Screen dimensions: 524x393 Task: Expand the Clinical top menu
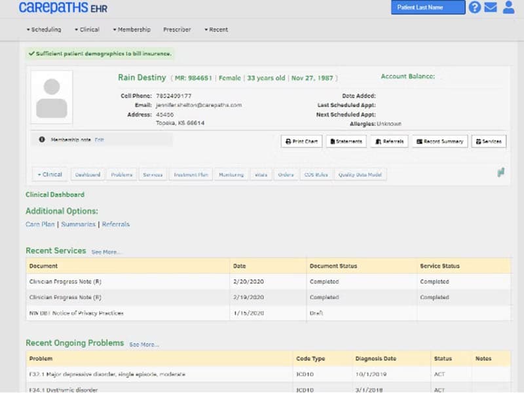coord(87,29)
